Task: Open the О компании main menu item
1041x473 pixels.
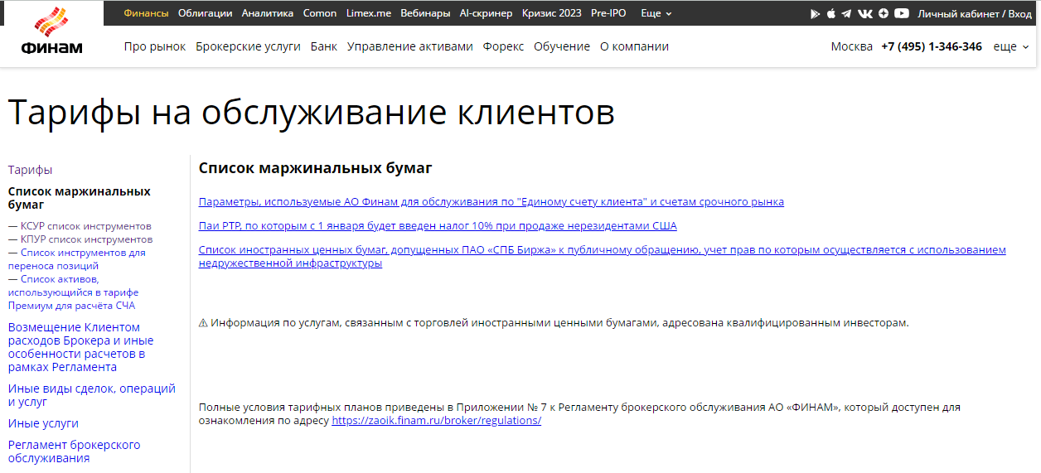Action: point(634,46)
